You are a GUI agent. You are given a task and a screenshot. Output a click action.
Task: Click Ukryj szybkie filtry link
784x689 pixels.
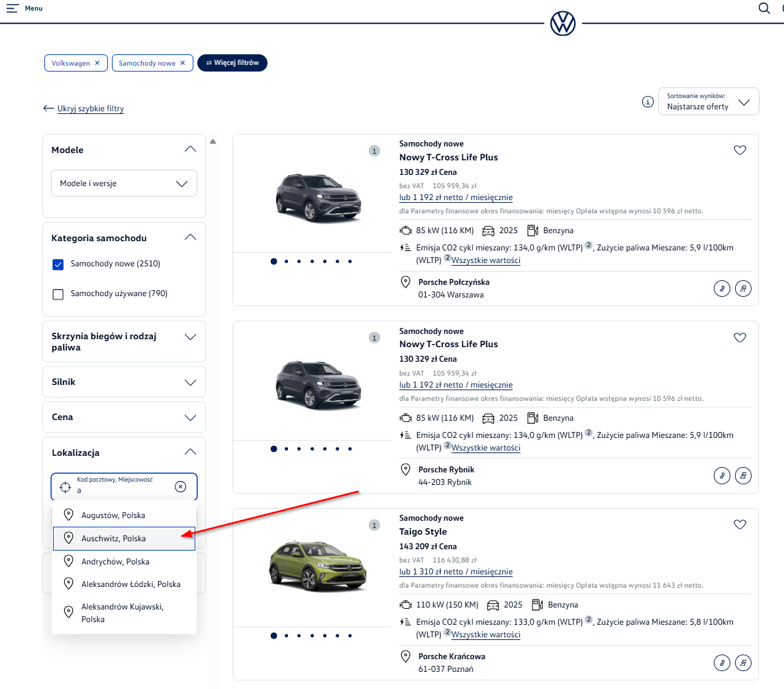(90, 109)
